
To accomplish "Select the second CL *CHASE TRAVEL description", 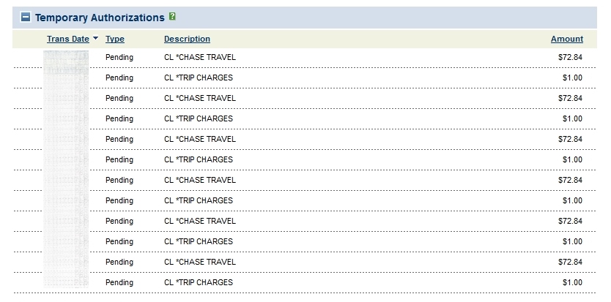I will click(199, 98).
